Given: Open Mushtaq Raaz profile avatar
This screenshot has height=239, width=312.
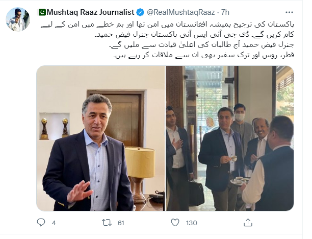Looking at the screenshot, I should pyautogui.click(x=18, y=19).
